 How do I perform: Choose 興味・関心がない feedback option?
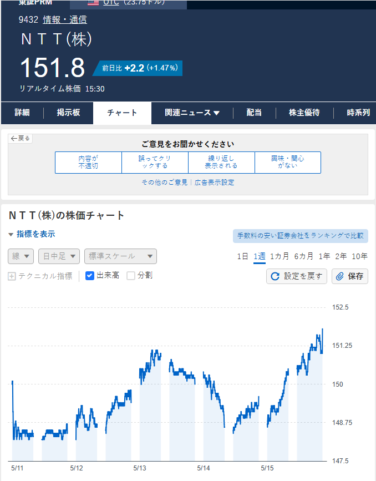(x=288, y=163)
